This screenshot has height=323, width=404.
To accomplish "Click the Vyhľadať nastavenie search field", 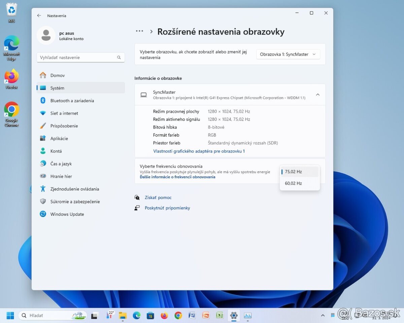I will tap(80, 57).
